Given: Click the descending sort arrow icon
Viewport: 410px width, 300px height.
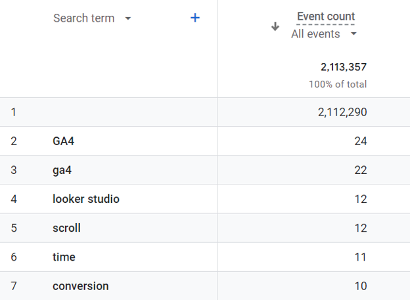Looking at the screenshot, I should coord(275,27).
